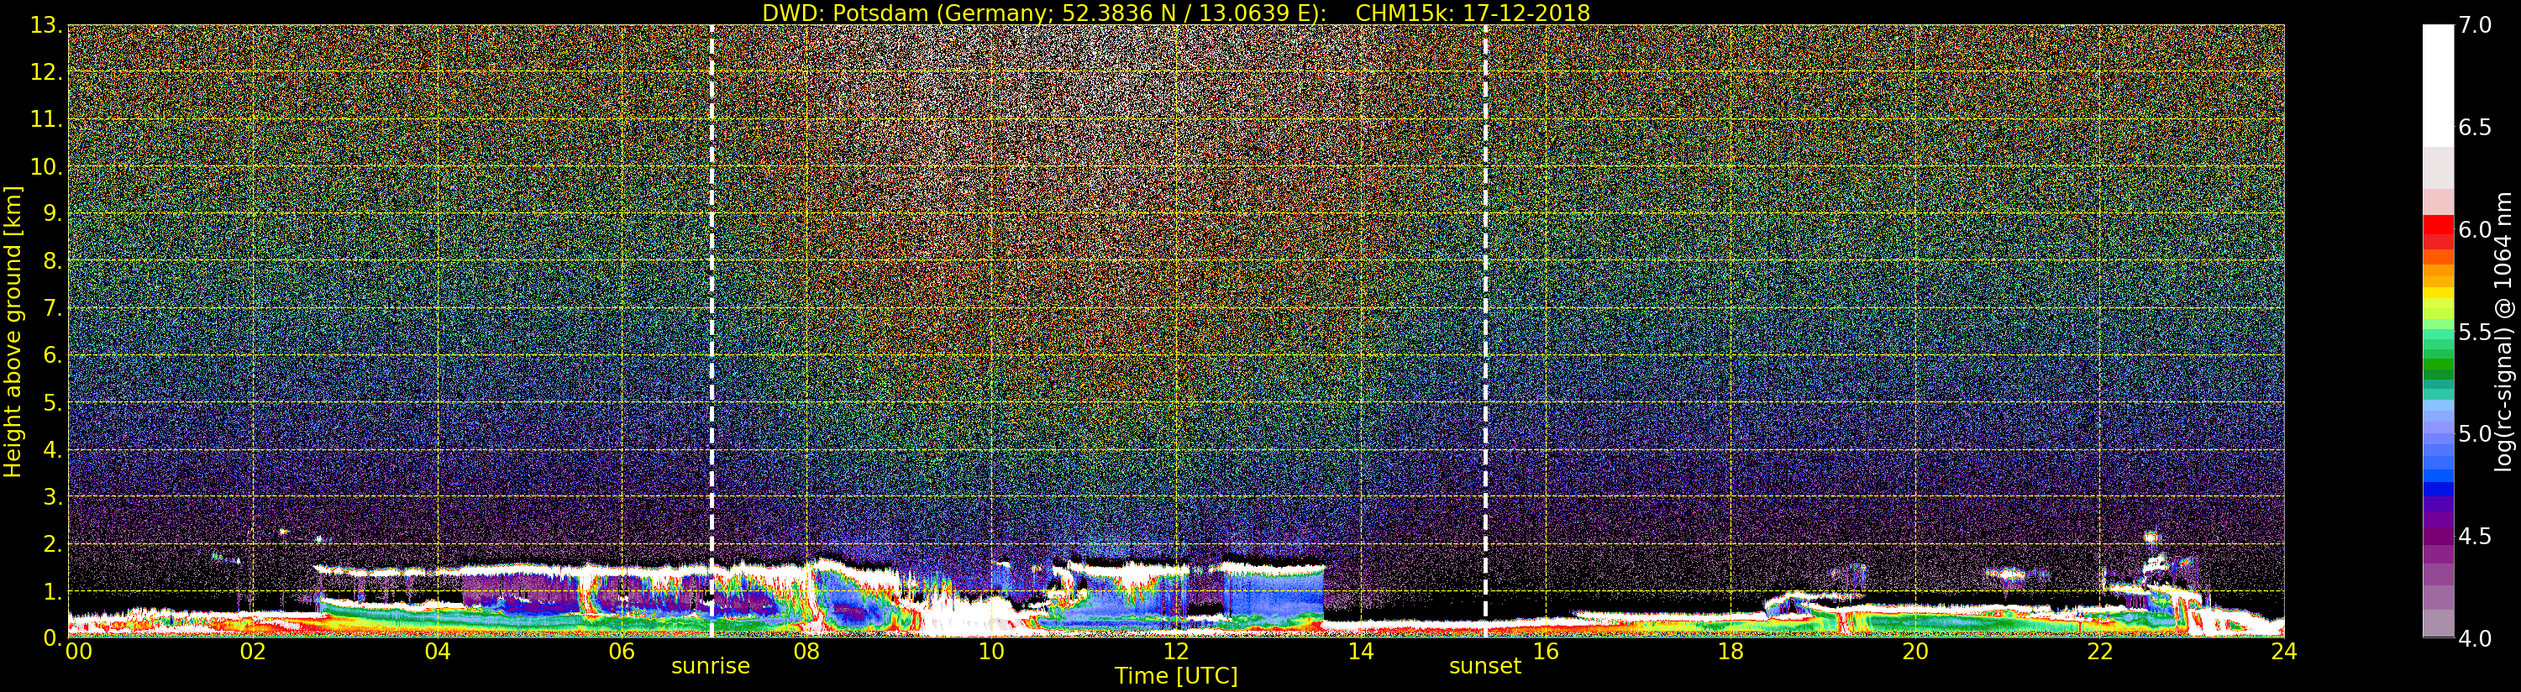Click the "4.5" colorbar tick label
2521x692 pixels.
point(2475,537)
